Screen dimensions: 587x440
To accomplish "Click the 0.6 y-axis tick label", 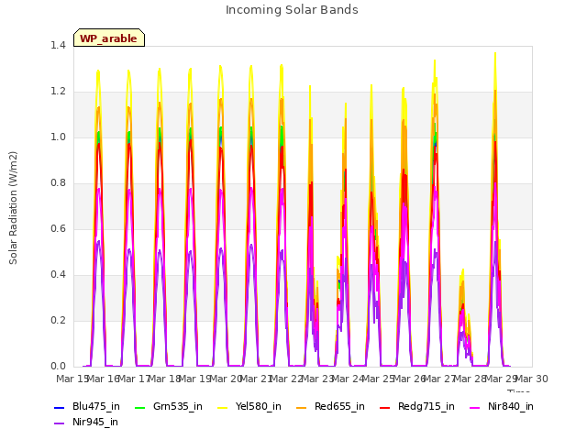I will [58, 228].
